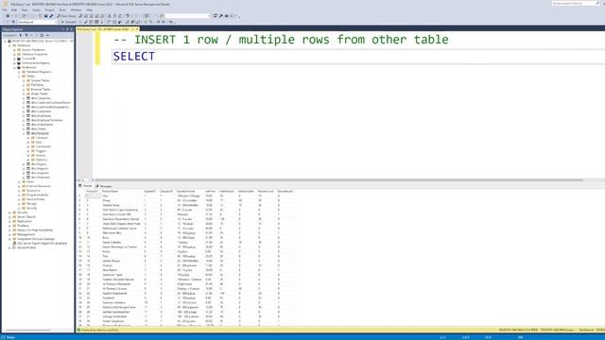Collapse the Tables folder node
This screenshot has height=340, width=605.
click(19, 76)
